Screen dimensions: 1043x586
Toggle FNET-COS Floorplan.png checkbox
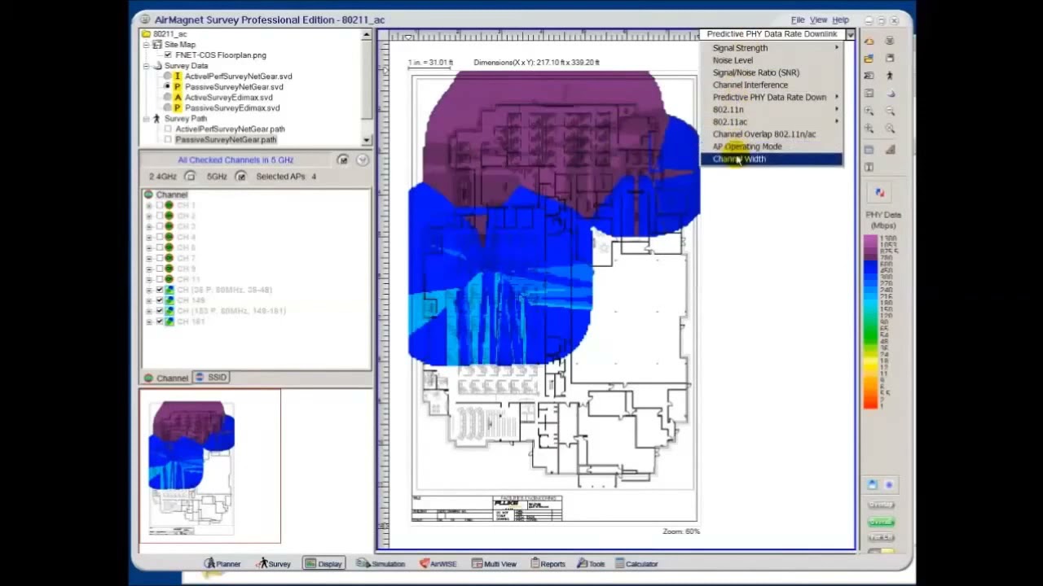[168, 55]
